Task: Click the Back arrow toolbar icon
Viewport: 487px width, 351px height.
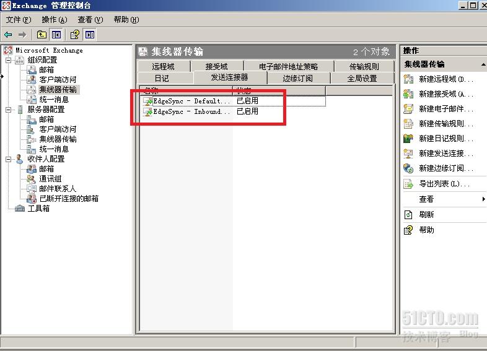Action: point(8,35)
